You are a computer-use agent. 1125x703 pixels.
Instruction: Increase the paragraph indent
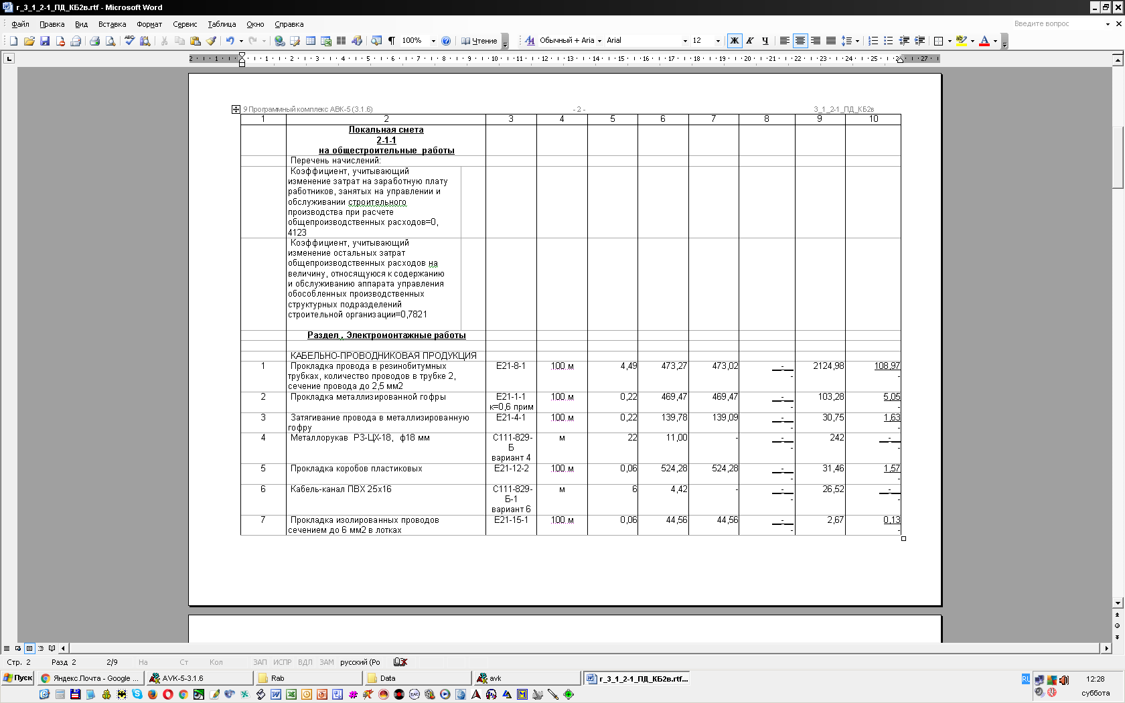click(919, 41)
